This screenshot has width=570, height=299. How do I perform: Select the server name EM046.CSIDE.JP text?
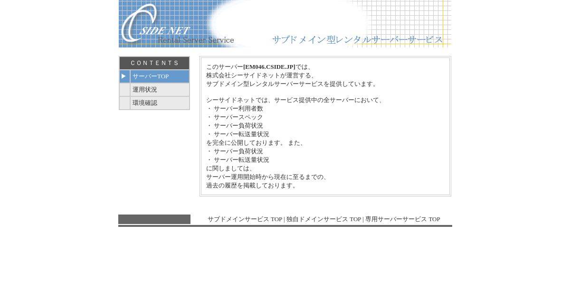click(x=269, y=67)
